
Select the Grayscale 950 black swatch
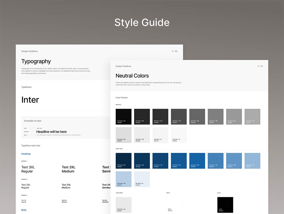click(x=124, y=117)
